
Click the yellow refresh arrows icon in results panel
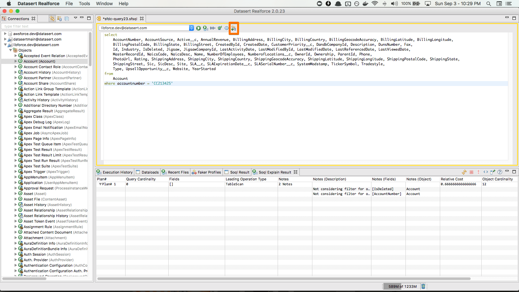[x=464, y=172]
